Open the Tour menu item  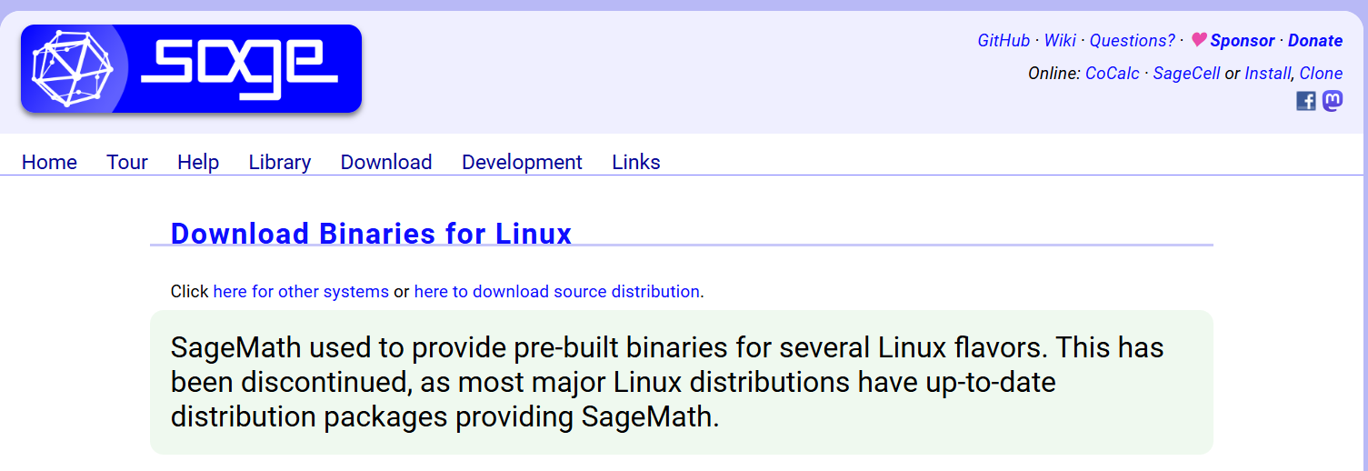click(x=127, y=162)
